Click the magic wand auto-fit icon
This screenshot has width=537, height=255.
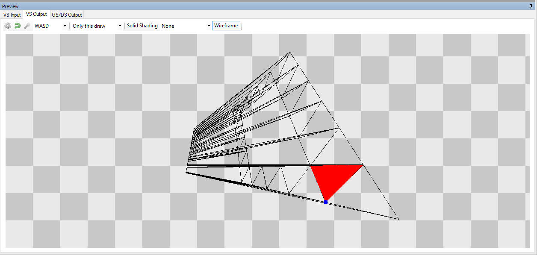click(27, 26)
